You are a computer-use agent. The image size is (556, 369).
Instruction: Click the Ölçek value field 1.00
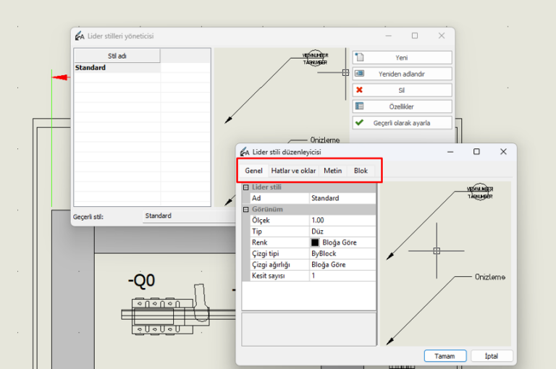click(342, 220)
